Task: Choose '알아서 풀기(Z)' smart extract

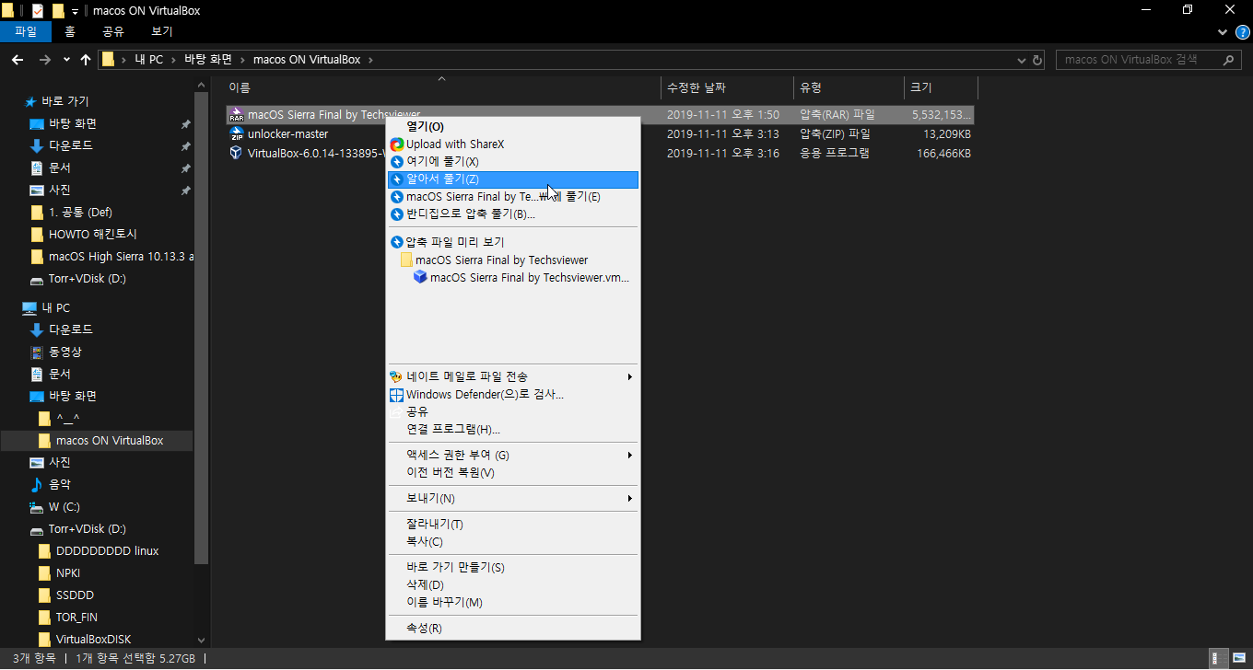Action: (513, 179)
